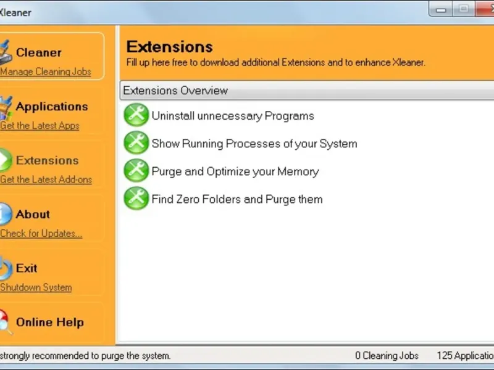Click the Exit power icon

[x=6, y=268]
